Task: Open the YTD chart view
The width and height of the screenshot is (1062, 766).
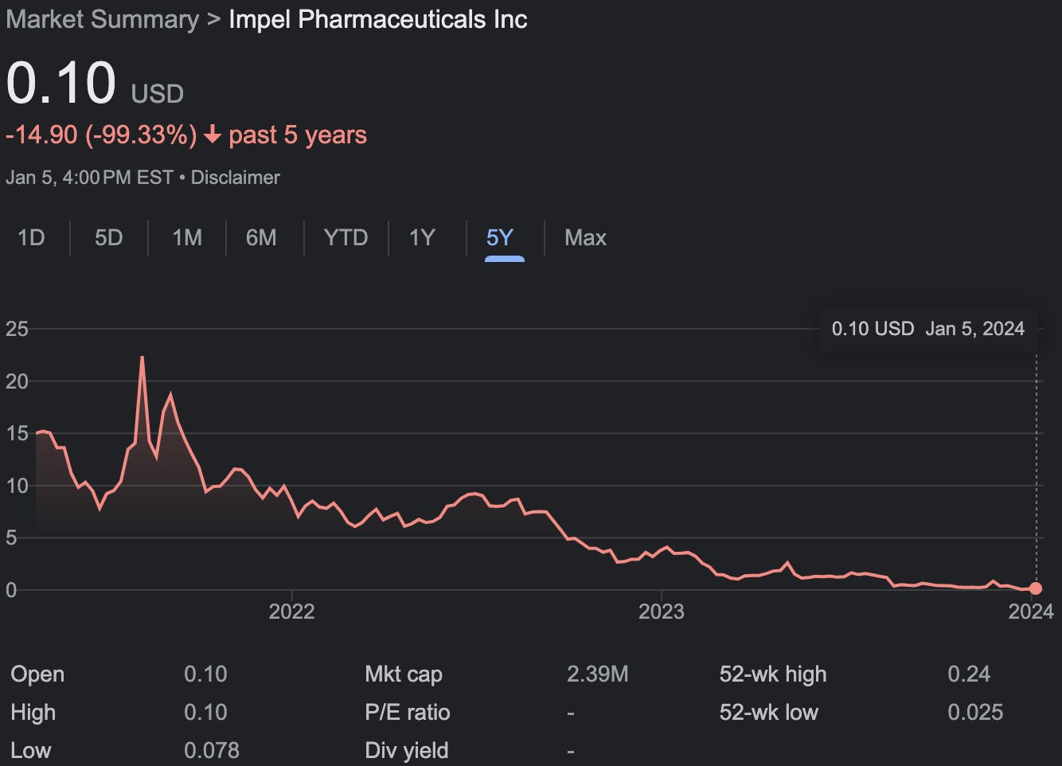Action: coord(346,237)
